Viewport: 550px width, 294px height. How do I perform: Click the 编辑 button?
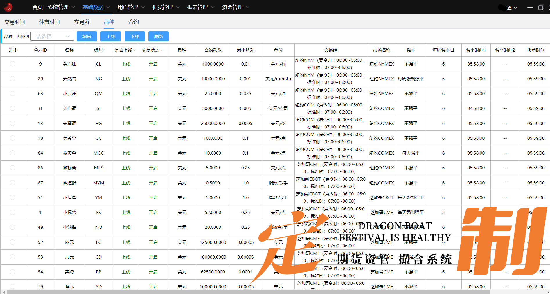tap(87, 36)
